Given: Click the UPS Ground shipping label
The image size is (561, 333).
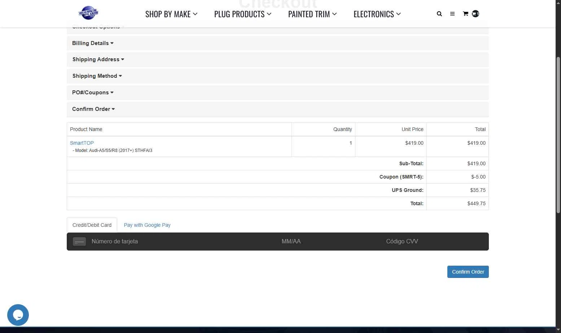Looking at the screenshot, I should point(407,190).
